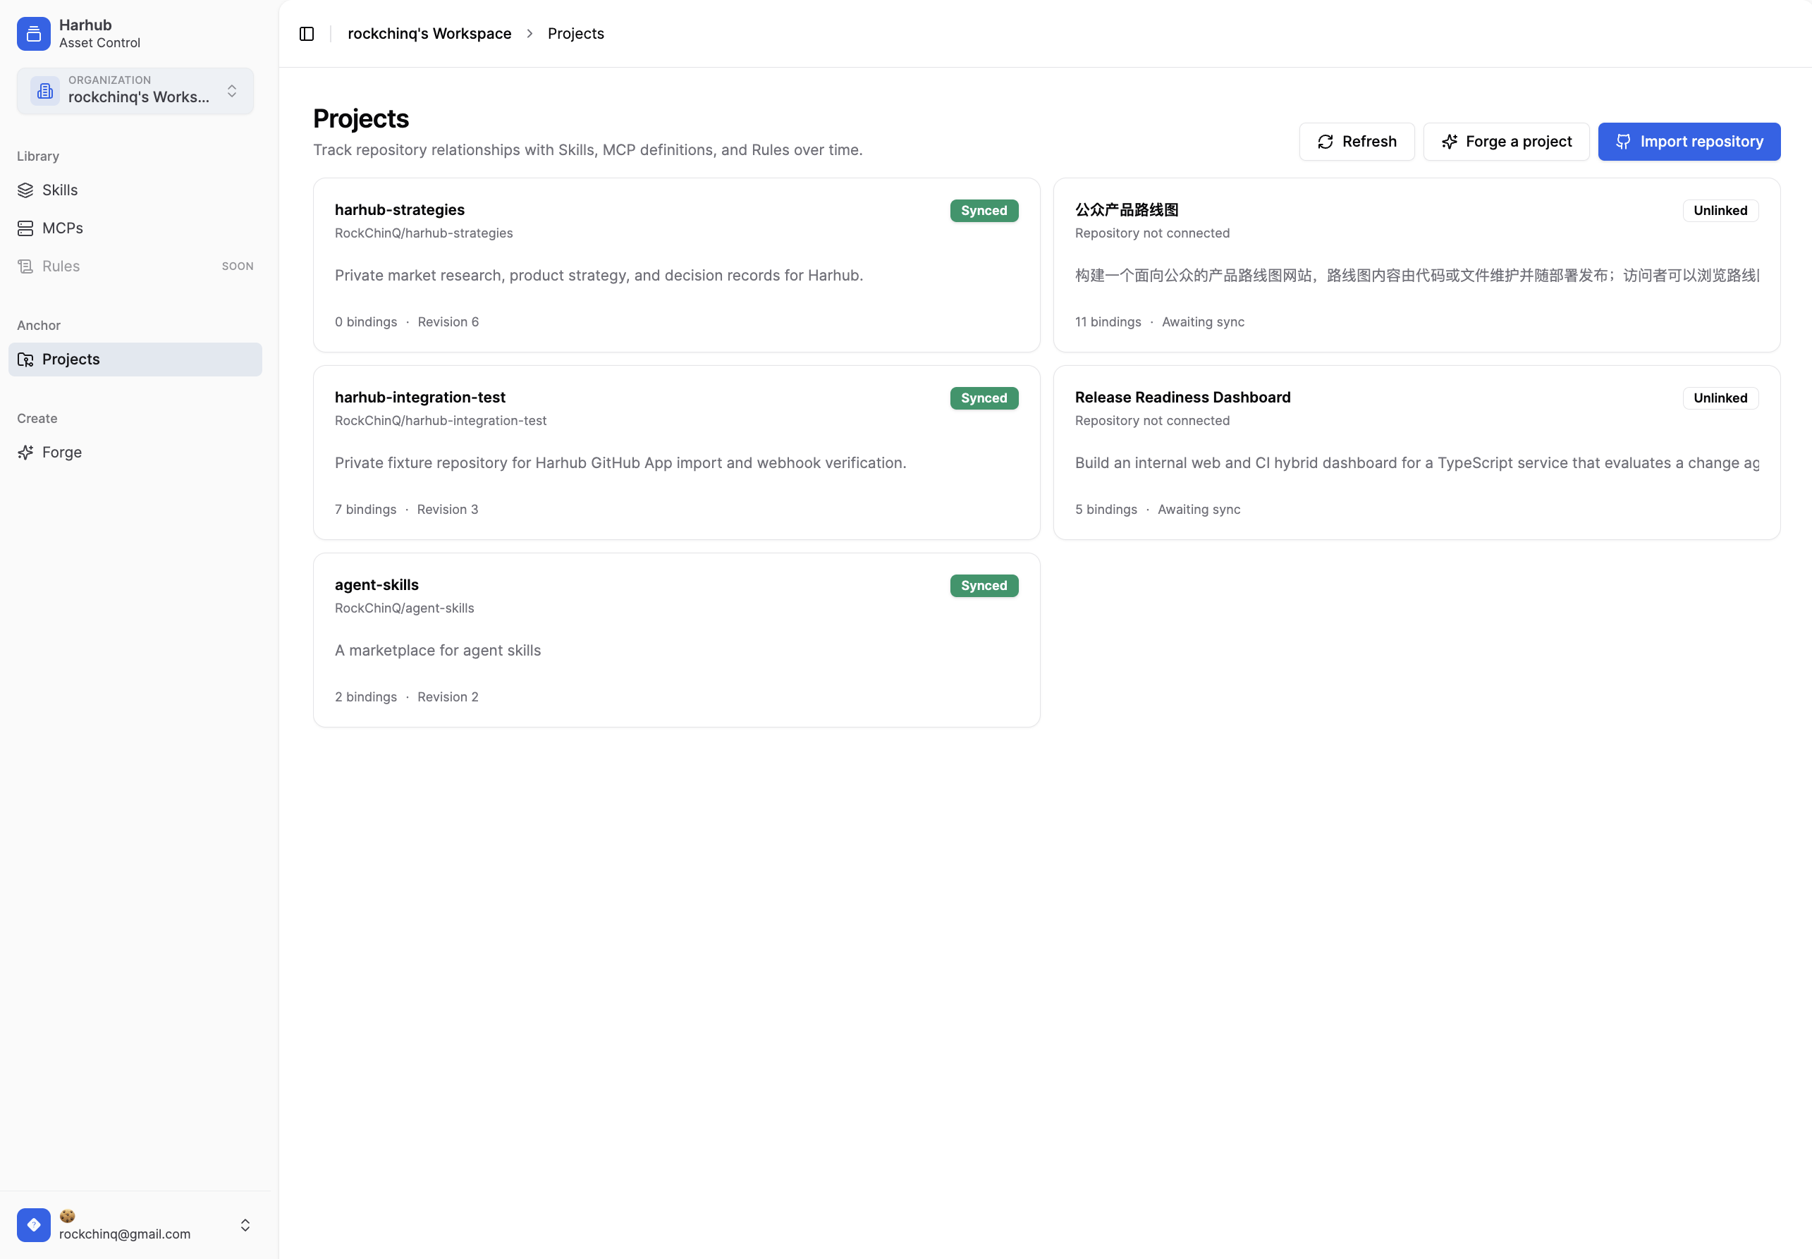Image resolution: width=1812 pixels, height=1259 pixels.
Task: Click the user avatar icon at bottom
Action: (x=33, y=1224)
